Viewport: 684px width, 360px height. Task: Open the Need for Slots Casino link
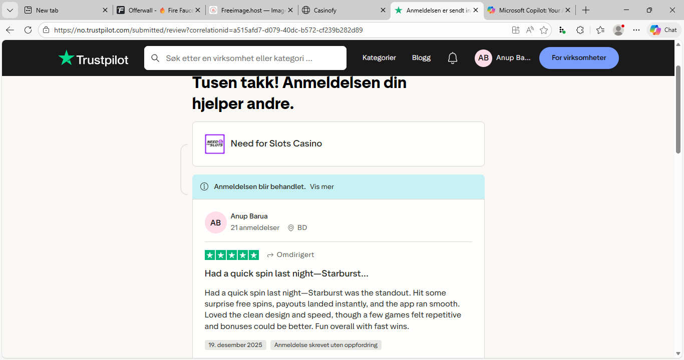(x=276, y=144)
